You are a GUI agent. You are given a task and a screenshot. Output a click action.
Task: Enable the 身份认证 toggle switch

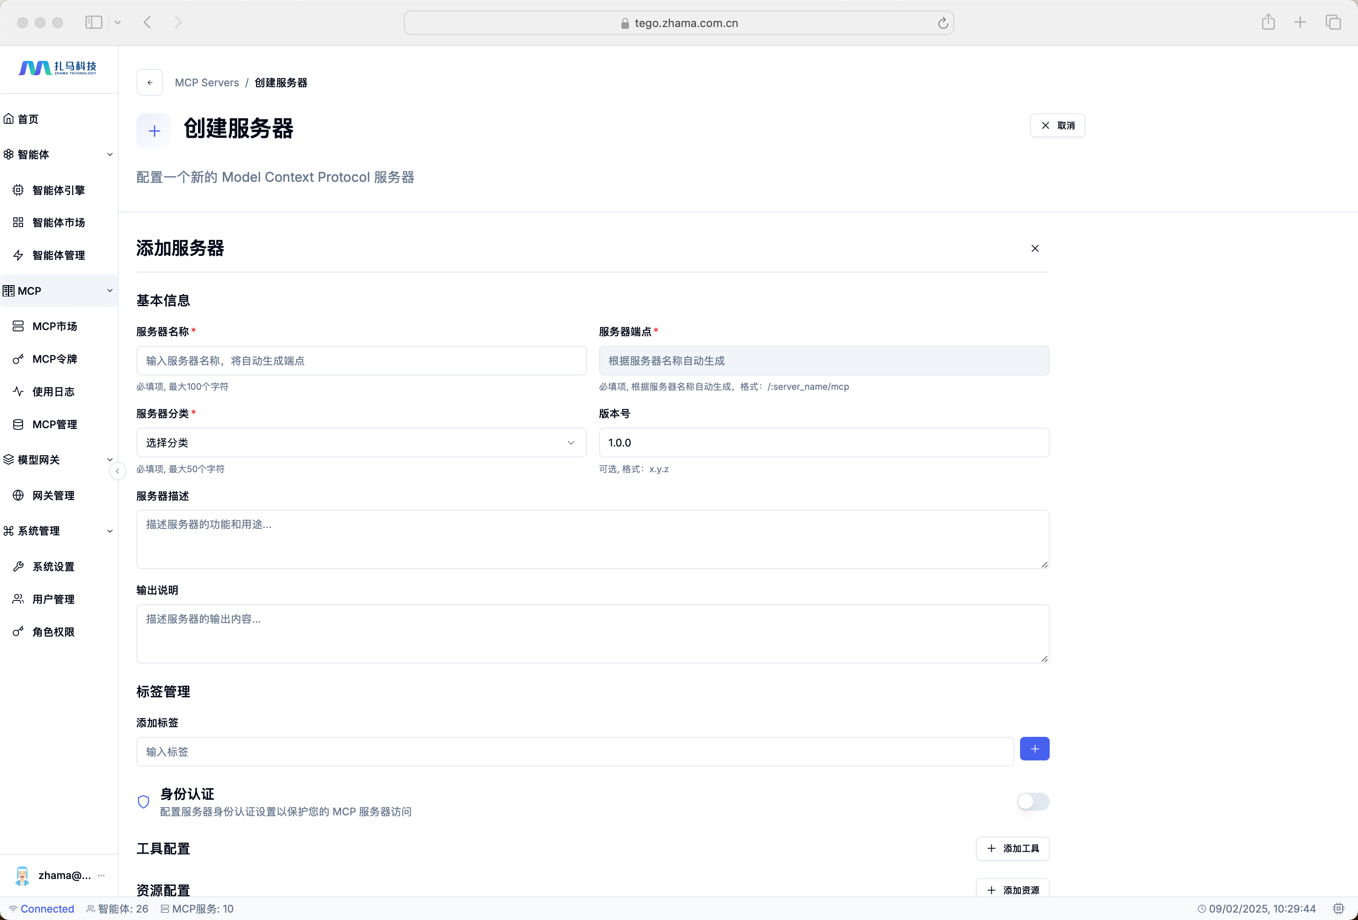[1033, 801]
